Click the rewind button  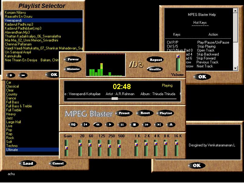click(98, 125)
